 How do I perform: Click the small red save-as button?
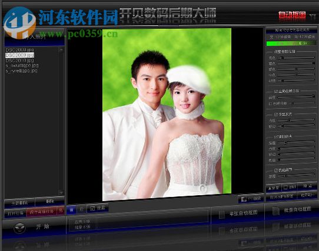[x=61, y=211]
